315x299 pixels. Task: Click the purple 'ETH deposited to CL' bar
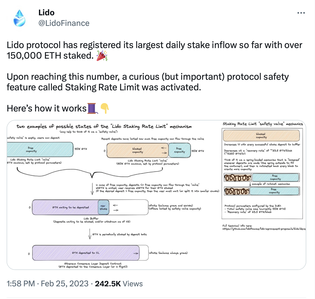(86, 253)
